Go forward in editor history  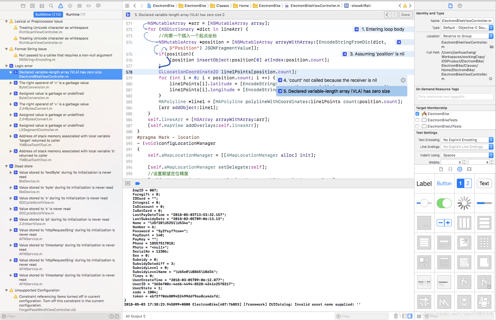click(x=142, y=6)
